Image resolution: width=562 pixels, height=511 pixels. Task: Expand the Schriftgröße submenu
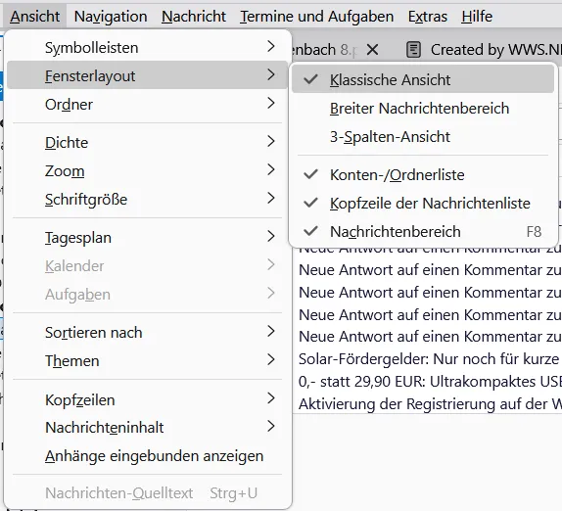click(147, 200)
